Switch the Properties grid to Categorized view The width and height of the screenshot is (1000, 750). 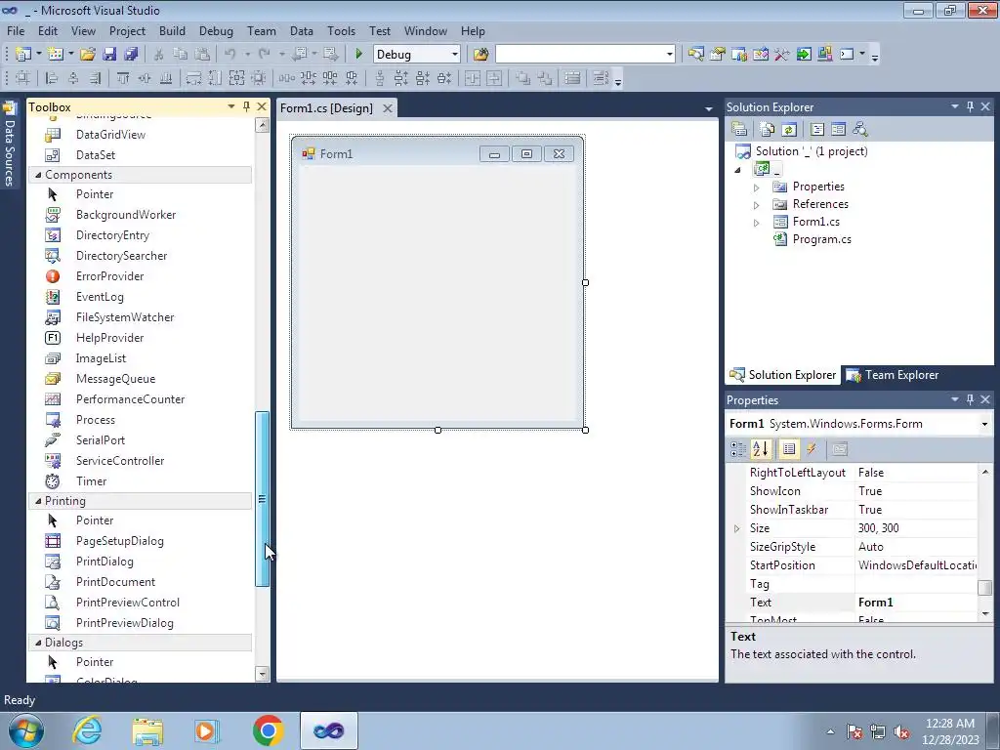(738, 449)
